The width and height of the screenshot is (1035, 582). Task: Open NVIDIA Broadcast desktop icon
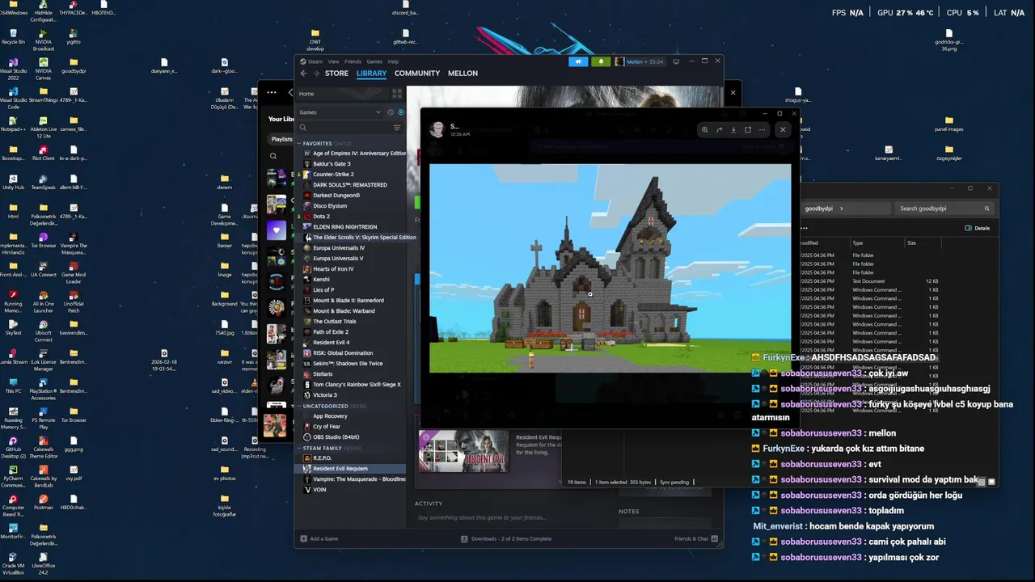pyautogui.click(x=44, y=39)
